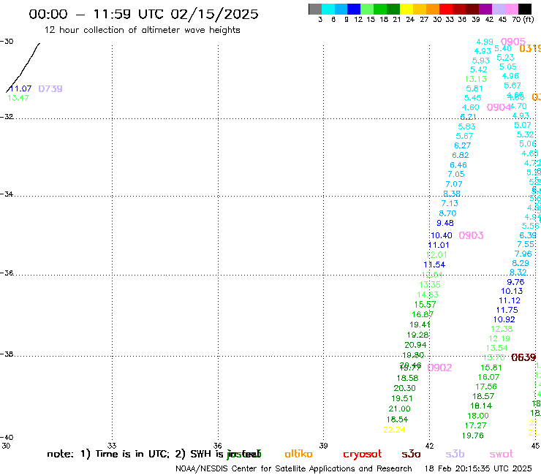This screenshot has height=475, width=541.
Task: Select the 'cryosat' satellite legend label
Action: (x=363, y=455)
